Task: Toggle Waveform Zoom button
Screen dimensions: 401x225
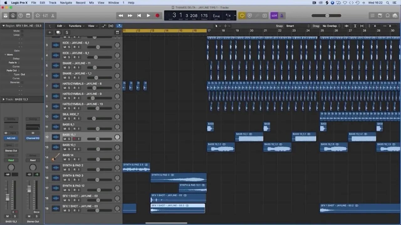Action: click(346, 26)
